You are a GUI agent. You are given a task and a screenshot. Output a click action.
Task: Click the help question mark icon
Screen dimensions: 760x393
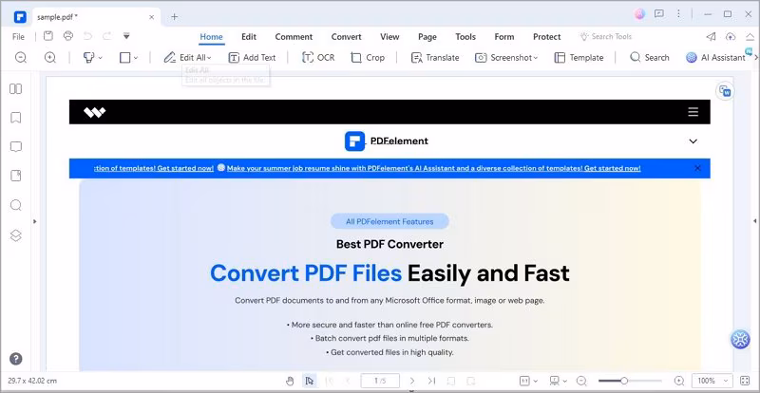[x=15, y=359]
